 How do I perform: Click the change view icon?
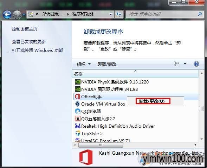pyautogui.click(x=177, y=64)
